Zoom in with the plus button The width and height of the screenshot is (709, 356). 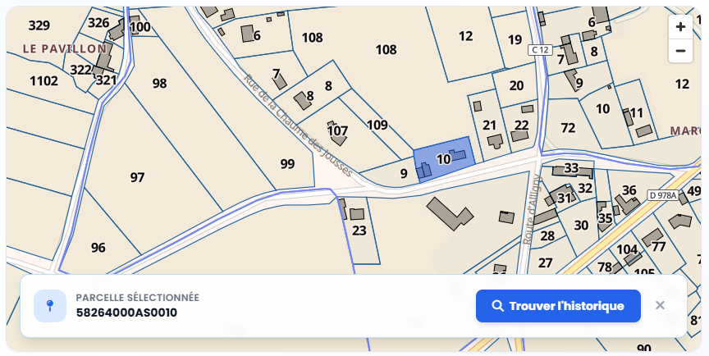680,27
